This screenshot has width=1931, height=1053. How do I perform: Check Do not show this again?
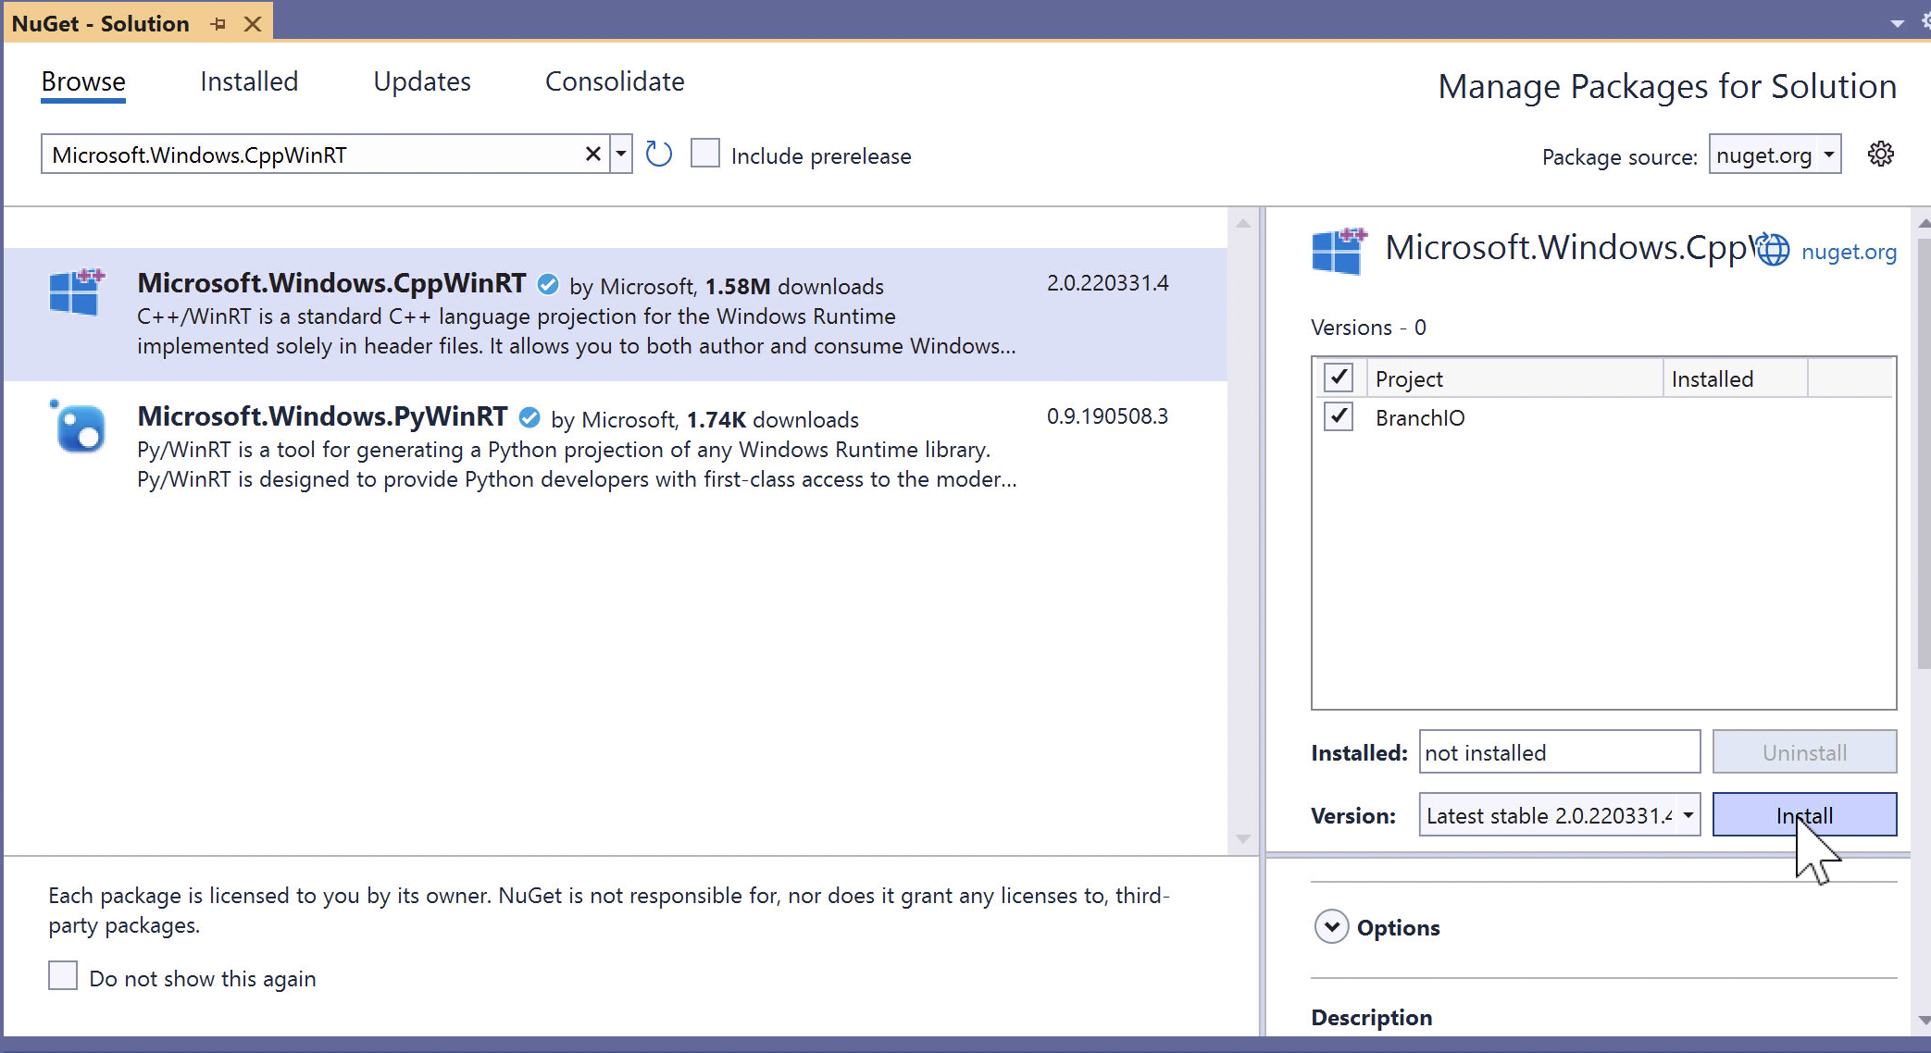[63, 975]
